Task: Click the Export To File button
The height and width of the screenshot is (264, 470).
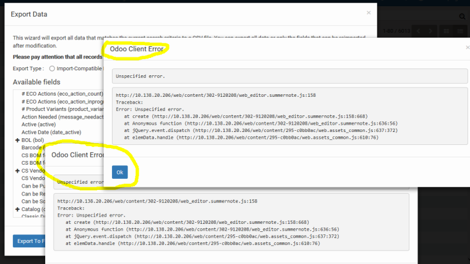Action: tap(29, 241)
